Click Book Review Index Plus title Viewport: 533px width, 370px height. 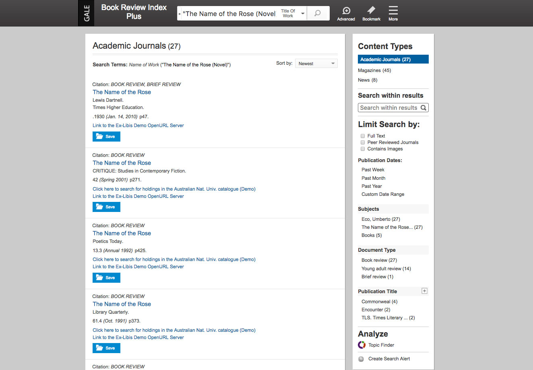(x=134, y=12)
